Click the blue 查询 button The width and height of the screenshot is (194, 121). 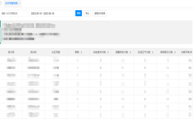point(79,13)
